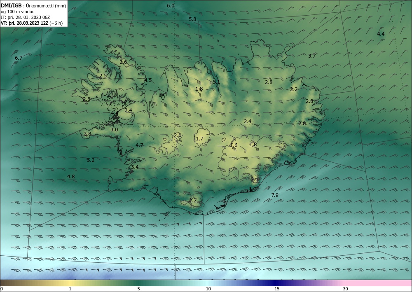
Task: Select the 2.1 value label
Action: coord(255,180)
